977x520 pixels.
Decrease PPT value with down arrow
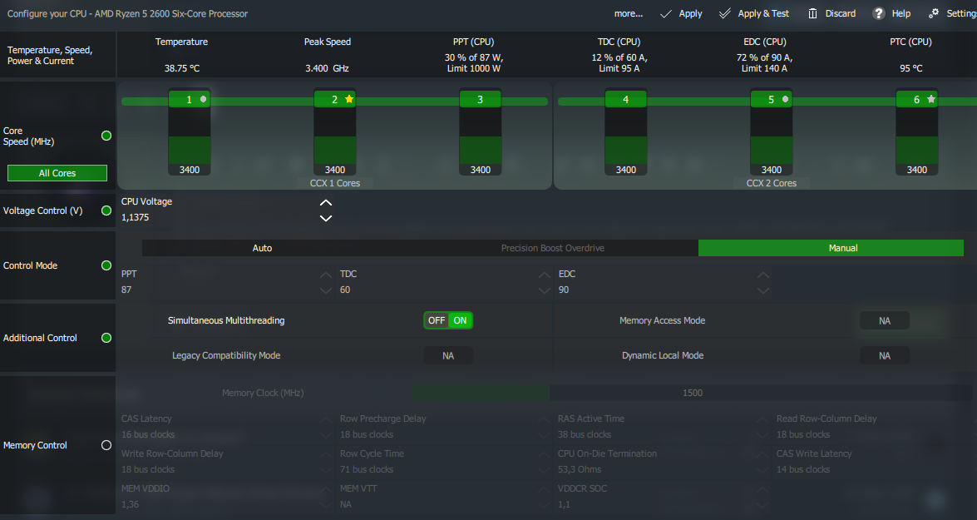[x=326, y=290]
